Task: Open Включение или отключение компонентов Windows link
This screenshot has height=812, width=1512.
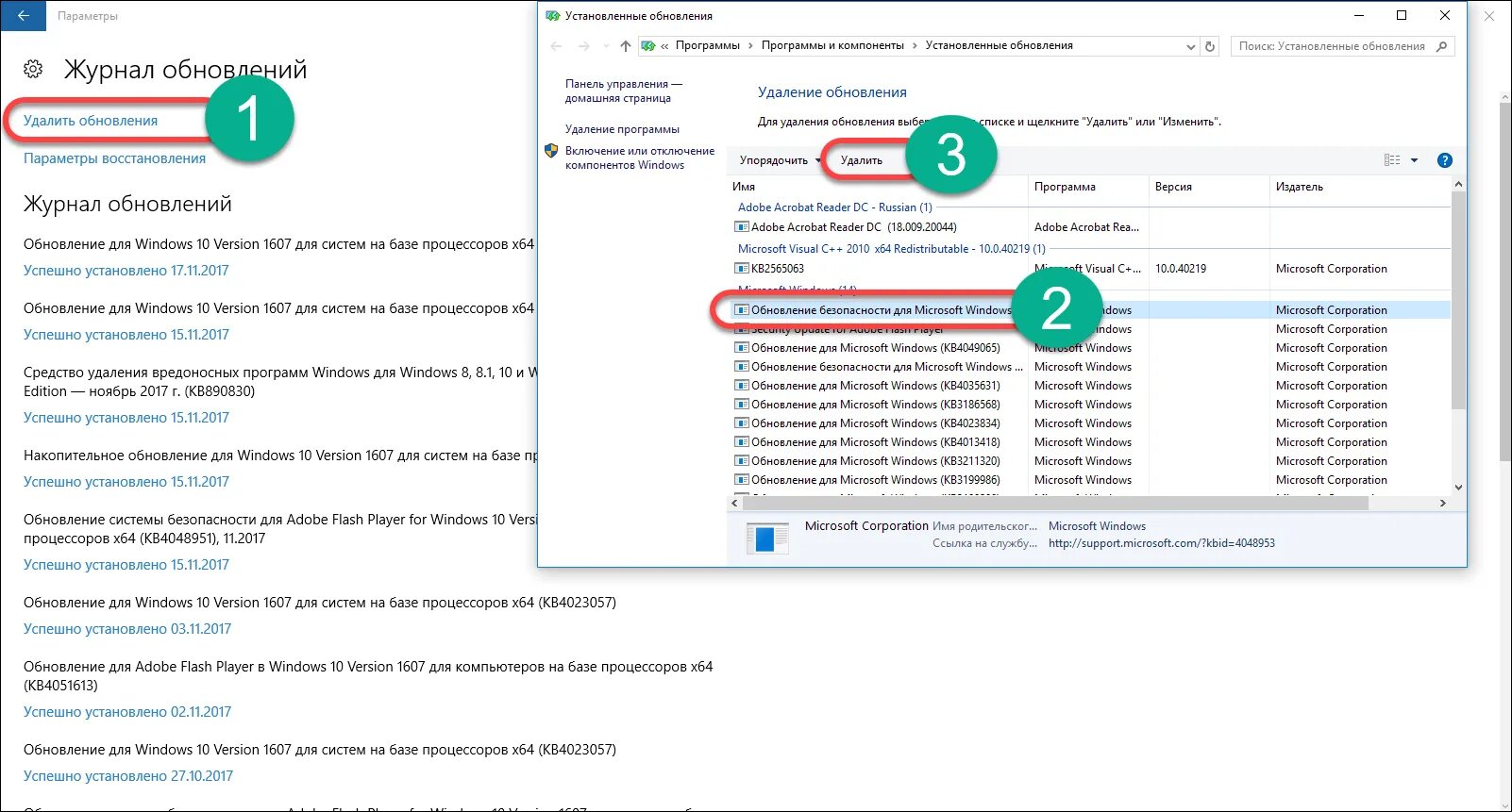Action: tap(640, 157)
